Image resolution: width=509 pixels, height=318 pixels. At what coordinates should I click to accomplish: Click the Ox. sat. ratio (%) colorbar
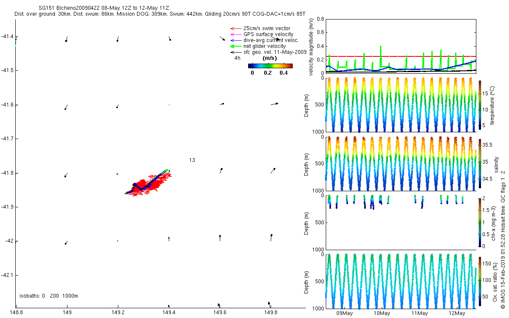tap(480, 281)
